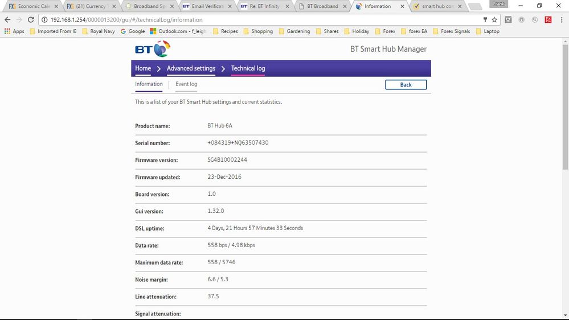
Task: Close the Economic Calendar tab
Action: pos(56,6)
